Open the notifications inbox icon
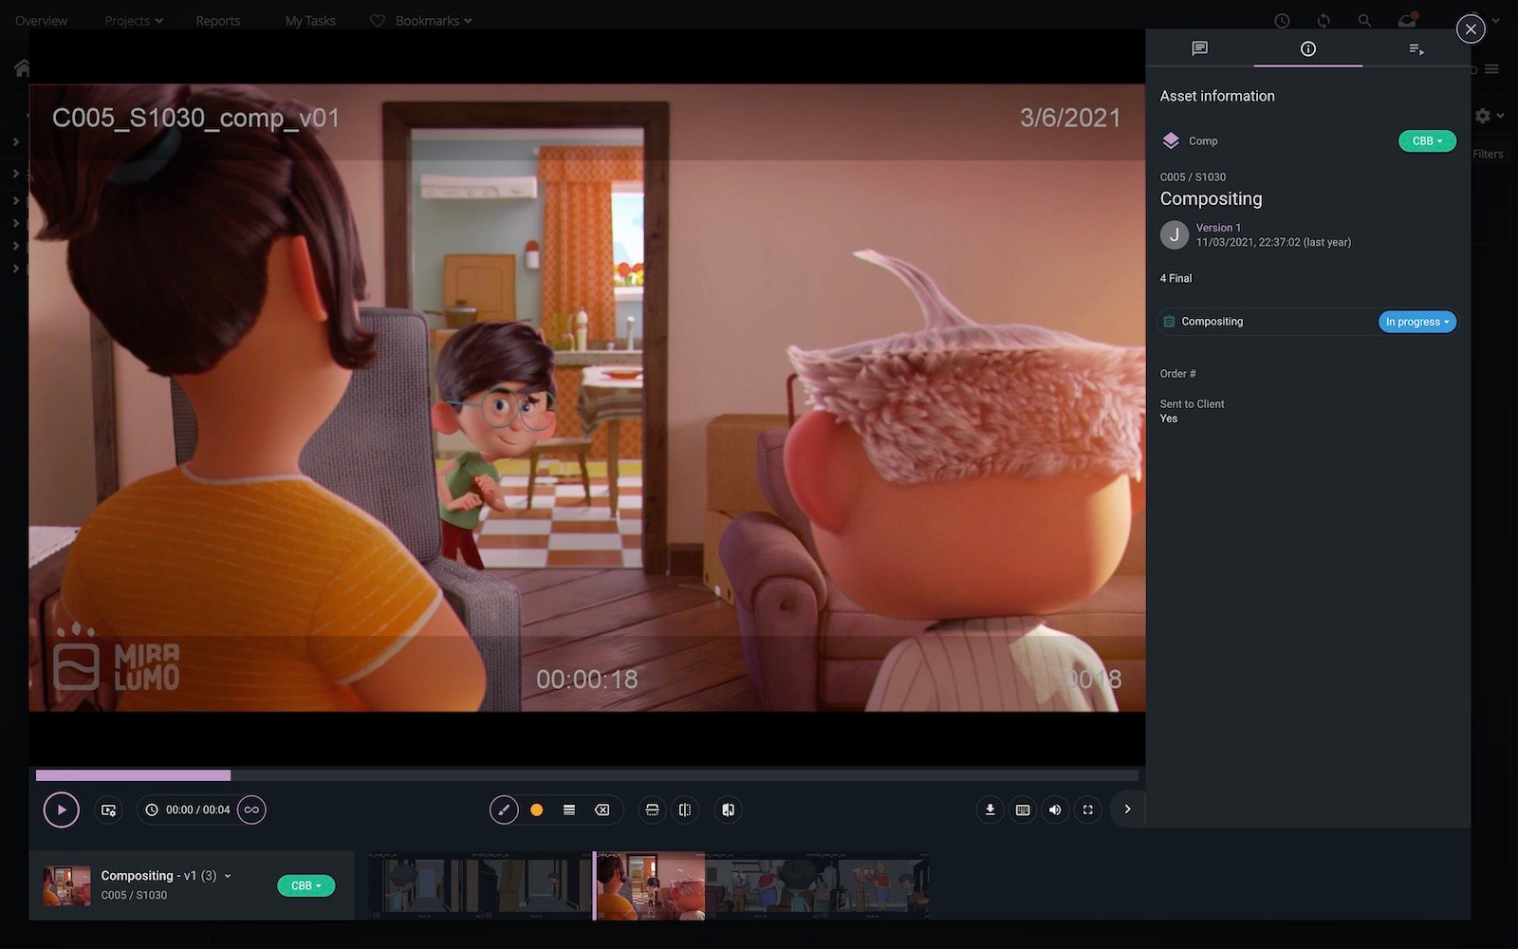The height and width of the screenshot is (949, 1518). [1407, 21]
